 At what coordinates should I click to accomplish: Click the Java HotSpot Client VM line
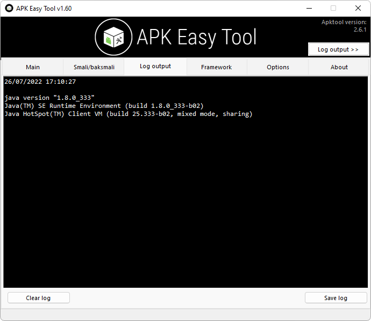[x=128, y=114]
